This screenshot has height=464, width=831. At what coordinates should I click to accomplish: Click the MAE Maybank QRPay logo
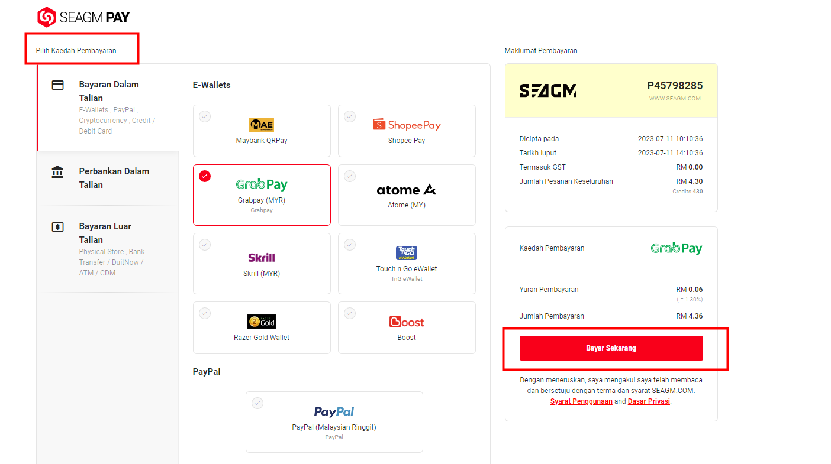point(262,124)
